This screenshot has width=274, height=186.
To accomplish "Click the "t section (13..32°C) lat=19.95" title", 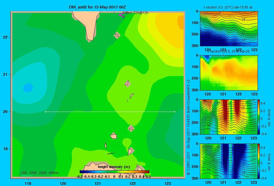I will tap(228, 7).
